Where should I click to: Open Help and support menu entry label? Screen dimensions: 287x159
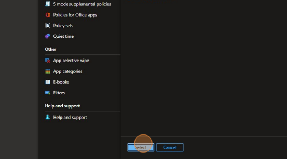[x=70, y=117]
